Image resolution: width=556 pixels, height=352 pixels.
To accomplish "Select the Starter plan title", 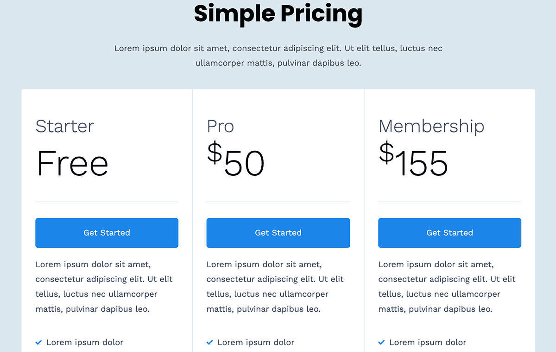I will pos(65,126).
